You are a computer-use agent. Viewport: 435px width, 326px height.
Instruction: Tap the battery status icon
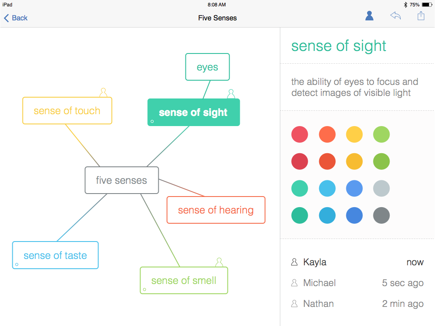coord(427,5)
